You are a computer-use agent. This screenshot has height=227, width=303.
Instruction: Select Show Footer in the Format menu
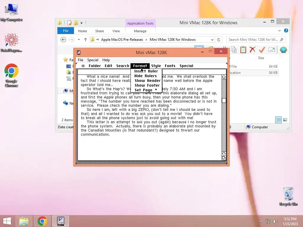[x=147, y=85]
